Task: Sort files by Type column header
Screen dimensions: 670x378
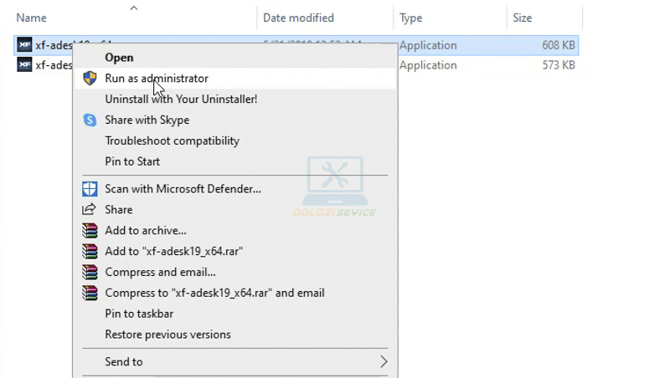Action: [410, 18]
